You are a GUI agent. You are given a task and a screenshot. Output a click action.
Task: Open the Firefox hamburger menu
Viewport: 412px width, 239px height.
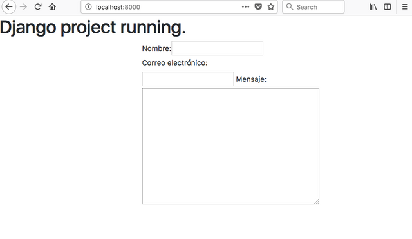click(x=405, y=7)
